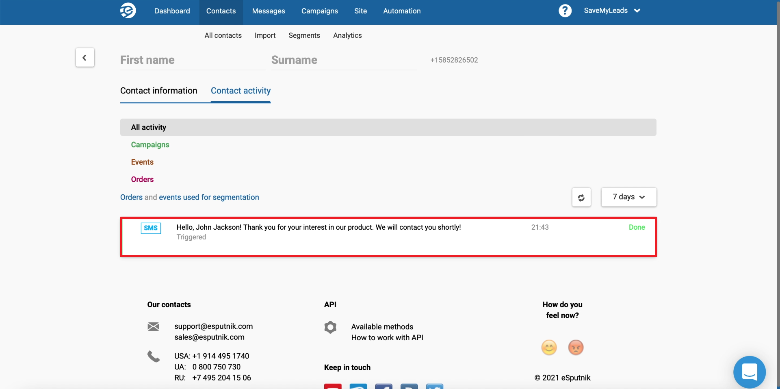Click support@esputnik.com email link

(x=214, y=326)
